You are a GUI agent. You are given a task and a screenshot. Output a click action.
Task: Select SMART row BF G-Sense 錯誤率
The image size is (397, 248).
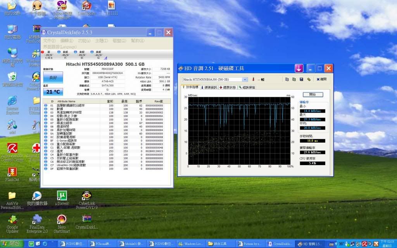coord(104,141)
